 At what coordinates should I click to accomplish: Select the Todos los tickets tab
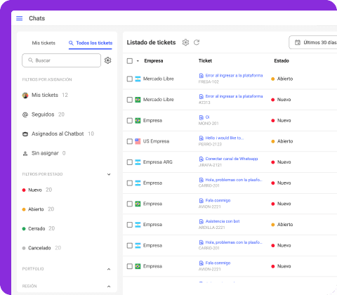click(91, 43)
